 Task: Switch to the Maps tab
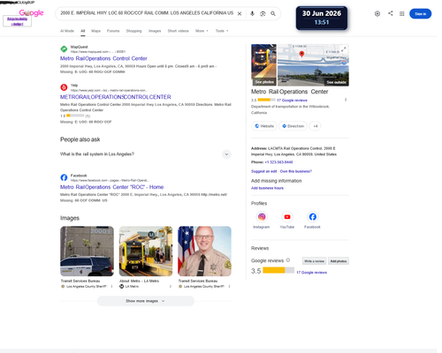click(x=95, y=31)
